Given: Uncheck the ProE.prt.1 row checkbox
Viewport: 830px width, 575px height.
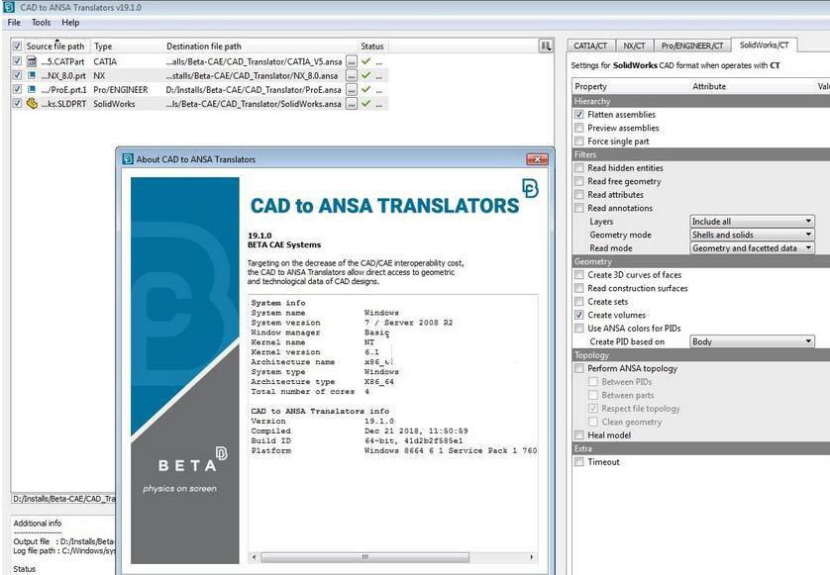Looking at the screenshot, I should [x=17, y=89].
